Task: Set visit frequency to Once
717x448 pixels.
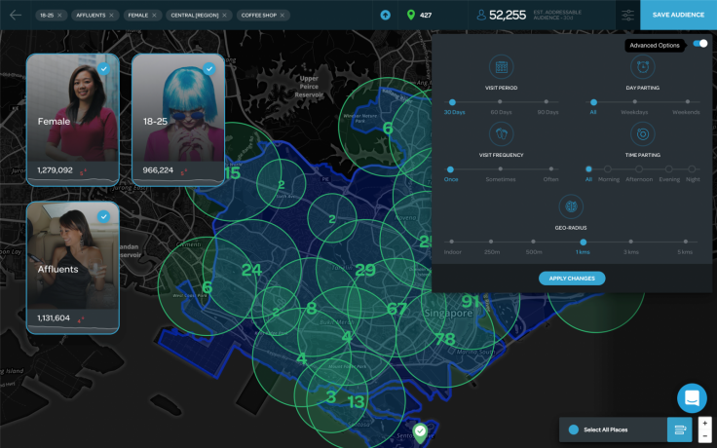Action: 450,169
